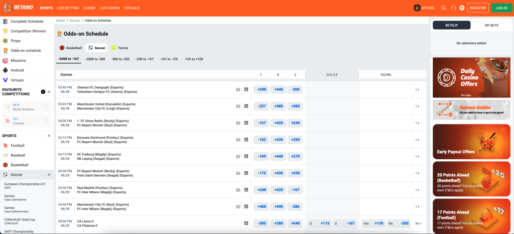Open stats icon for Chelsea FC match
Screen dimensions: 514x234
(x=246, y=89)
